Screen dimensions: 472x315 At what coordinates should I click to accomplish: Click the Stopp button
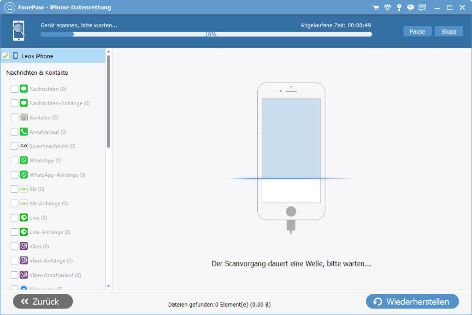(448, 31)
